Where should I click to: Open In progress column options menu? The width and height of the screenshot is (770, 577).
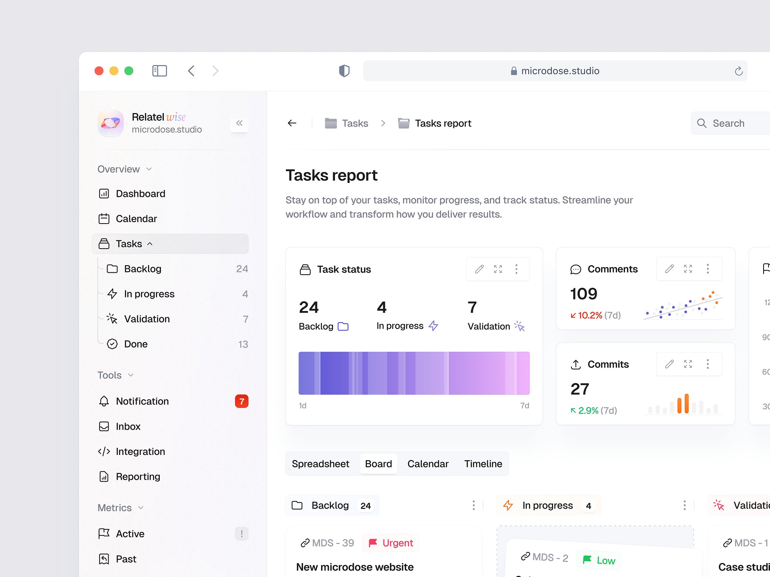tap(684, 505)
